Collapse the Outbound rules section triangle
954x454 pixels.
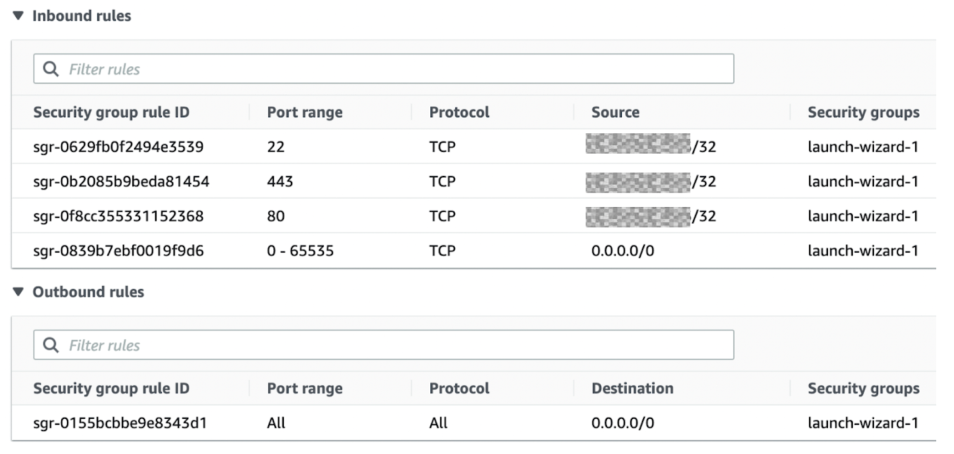[x=18, y=292]
